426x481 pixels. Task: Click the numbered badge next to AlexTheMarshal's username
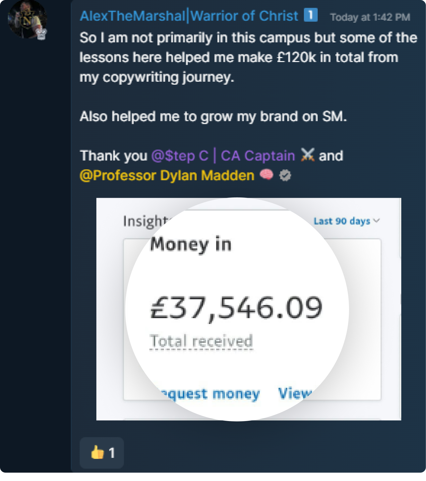click(311, 15)
